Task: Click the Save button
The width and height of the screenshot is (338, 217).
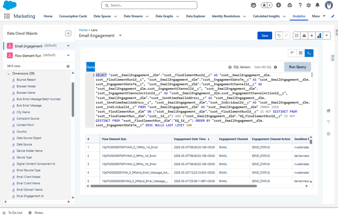Action: click(x=265, y=35)
